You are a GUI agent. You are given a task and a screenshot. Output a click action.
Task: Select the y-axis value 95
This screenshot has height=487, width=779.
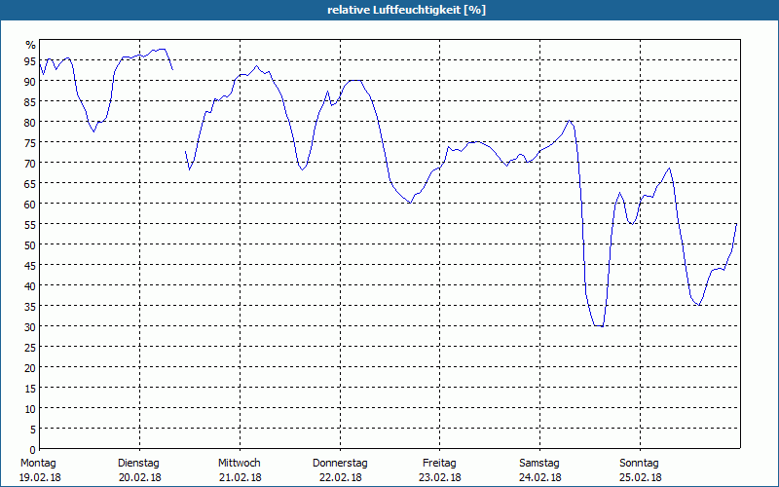pos(30,61)
